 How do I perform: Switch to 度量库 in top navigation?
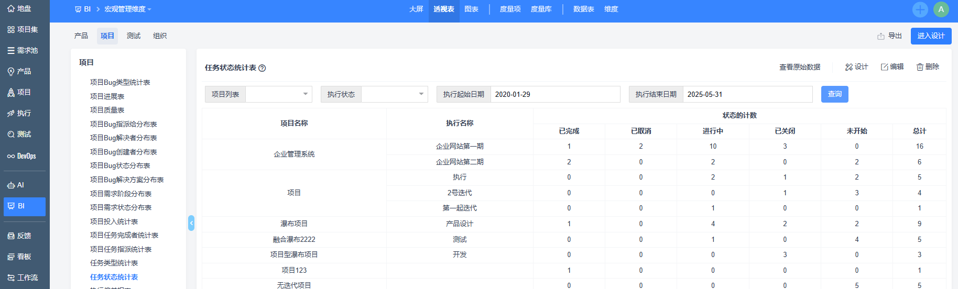[x=541, y=9]
